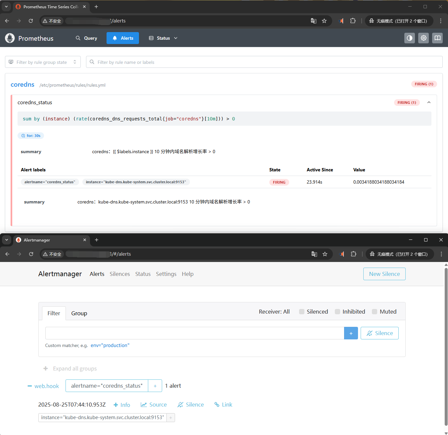Copy alert Link
This screenshot has width=448, height=435.
pyautogui.click(x=223, y=405)
